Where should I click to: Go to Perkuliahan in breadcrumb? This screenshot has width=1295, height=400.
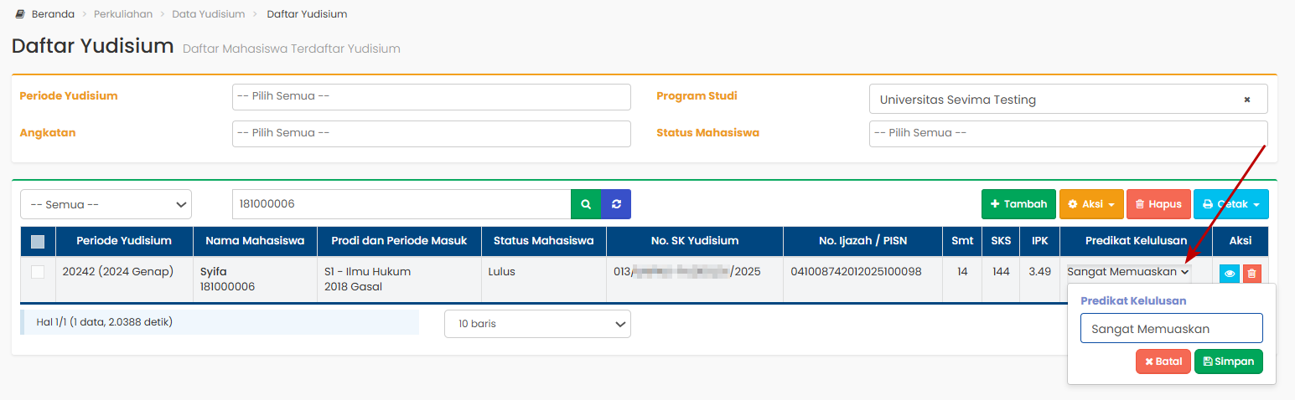(123, 14)
